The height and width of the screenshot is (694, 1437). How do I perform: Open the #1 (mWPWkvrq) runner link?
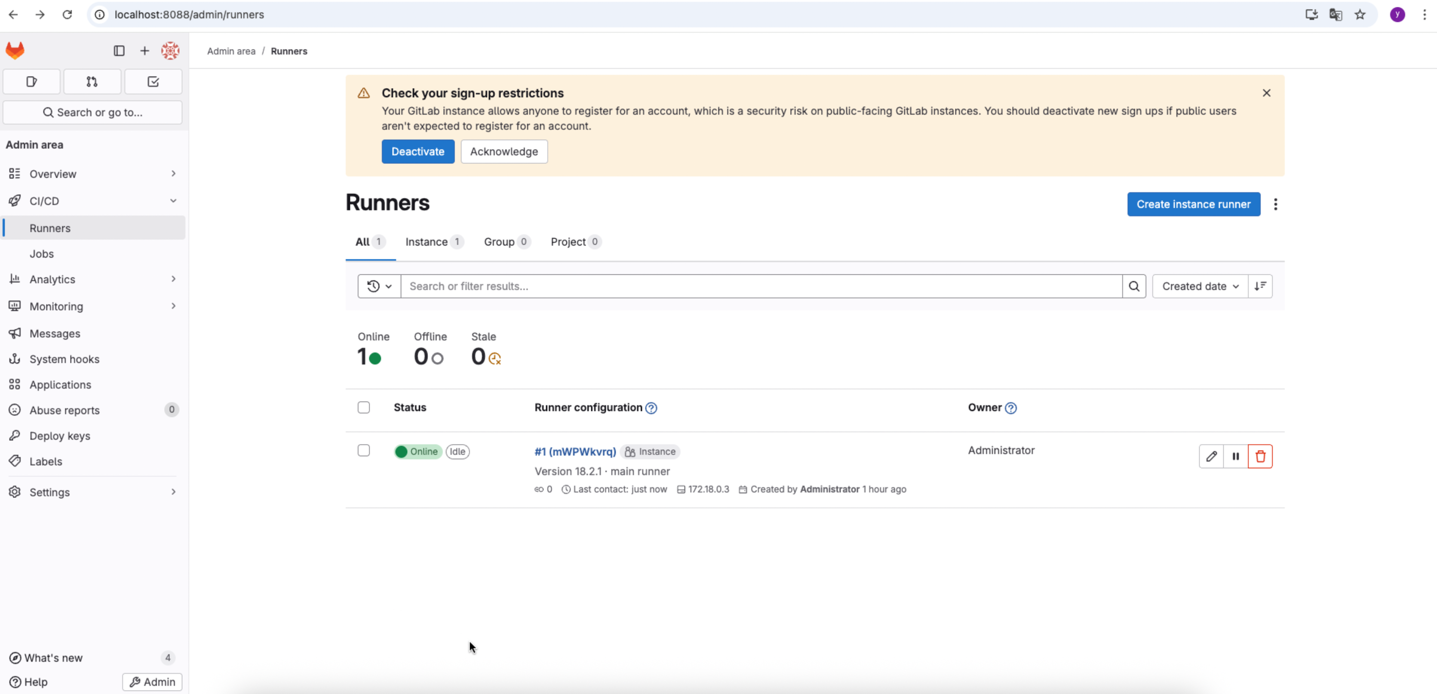(574, 451)
